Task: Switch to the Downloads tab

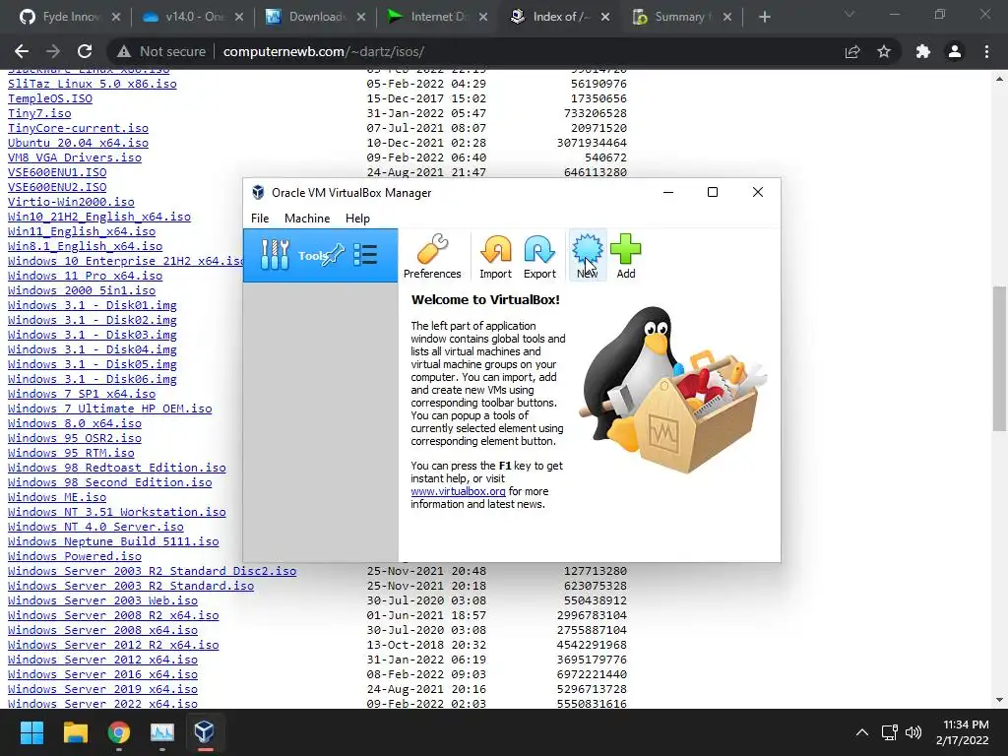Action: pos(316,17)
